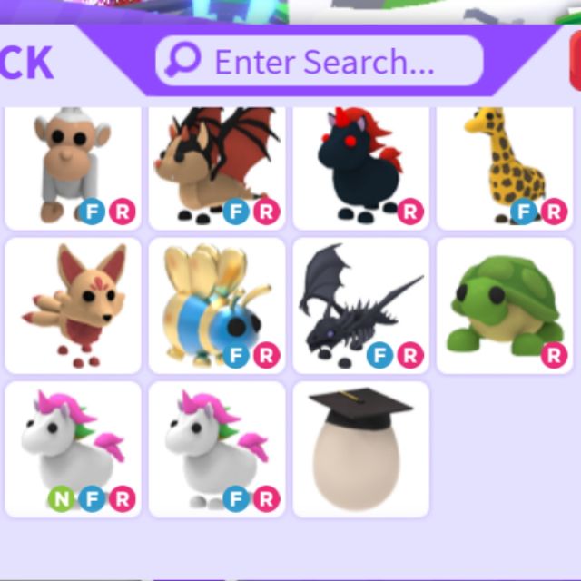Select the giraffe pet tile

[x=505, y=169]
